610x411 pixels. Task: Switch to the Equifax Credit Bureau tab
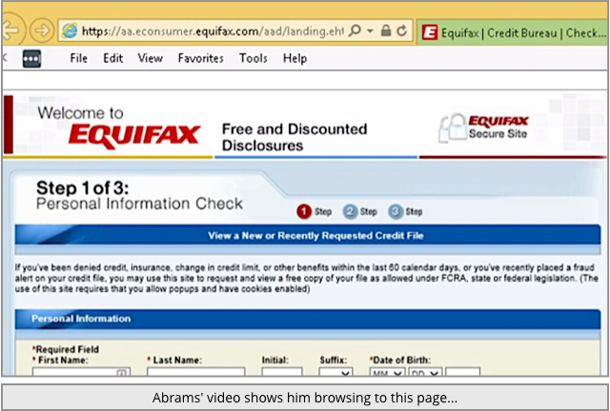tap(512, 32)
